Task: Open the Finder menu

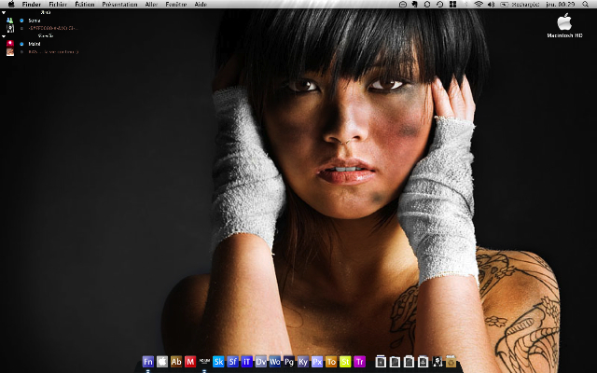Action: [x=32, y=4]
